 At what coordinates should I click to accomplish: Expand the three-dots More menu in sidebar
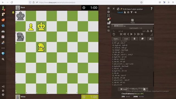[x=3, y=48]
